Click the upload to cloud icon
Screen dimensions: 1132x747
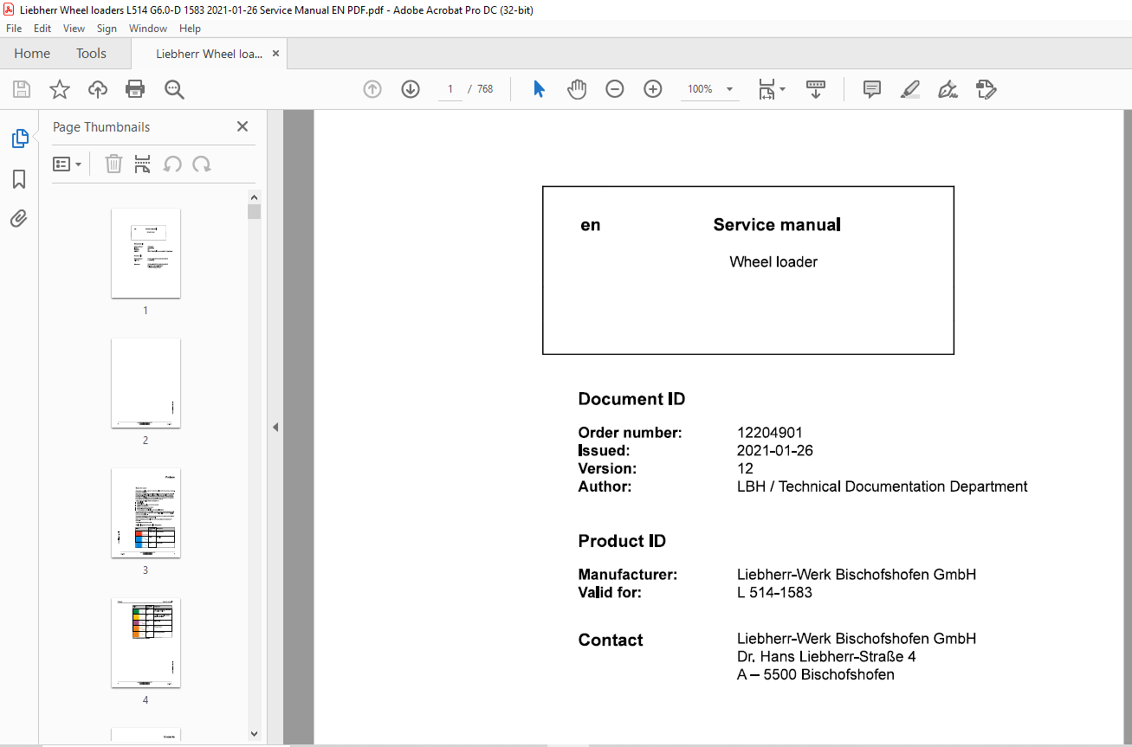(x=98, y=89)
